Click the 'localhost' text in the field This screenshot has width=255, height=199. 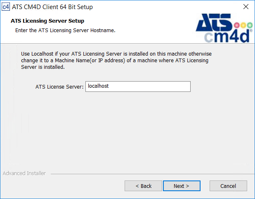pyautogui.click(x=98, y=86)
